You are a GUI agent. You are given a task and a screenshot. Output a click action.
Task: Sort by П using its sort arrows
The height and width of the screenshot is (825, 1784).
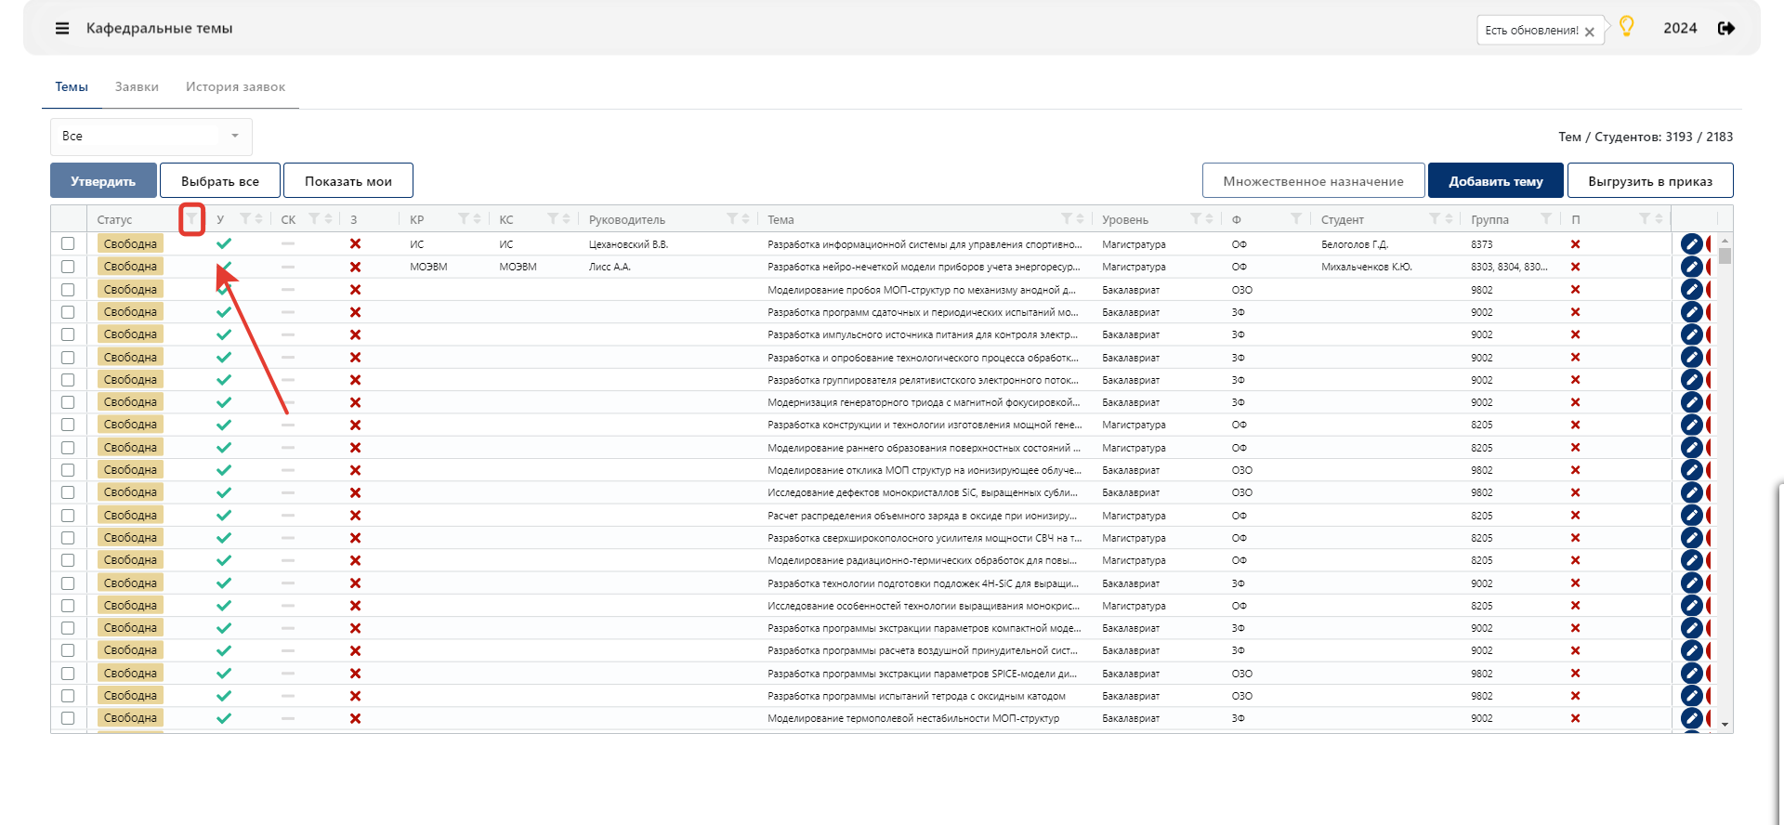(1658, 219)
